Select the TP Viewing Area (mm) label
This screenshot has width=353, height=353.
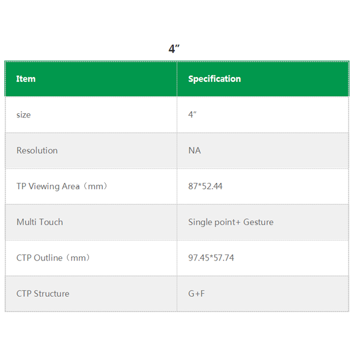coord(62,186)
